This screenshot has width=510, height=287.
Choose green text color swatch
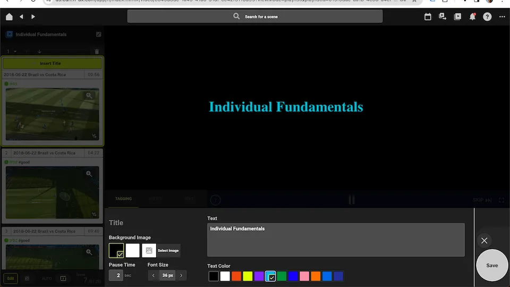(282, 276)
